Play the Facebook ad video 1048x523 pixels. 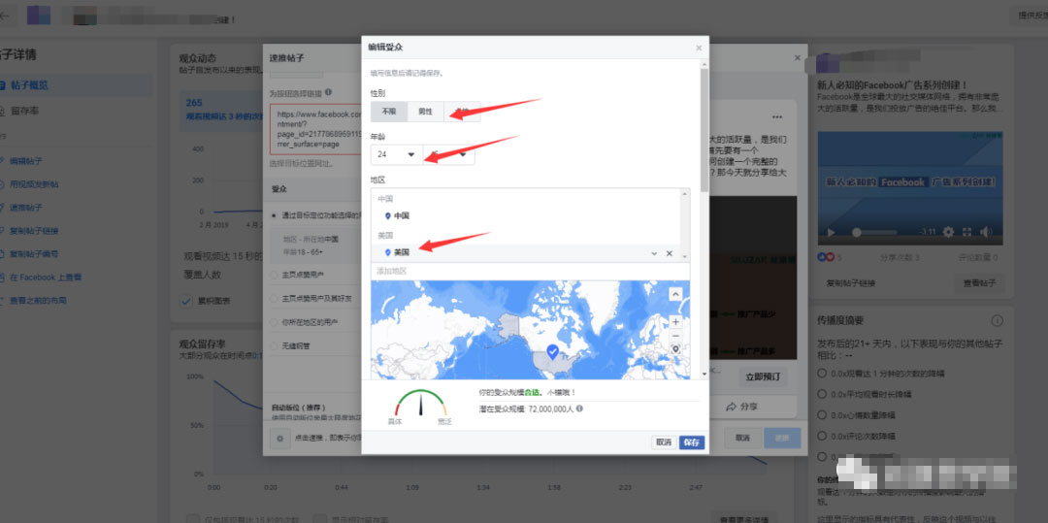(x=831, y=233)
